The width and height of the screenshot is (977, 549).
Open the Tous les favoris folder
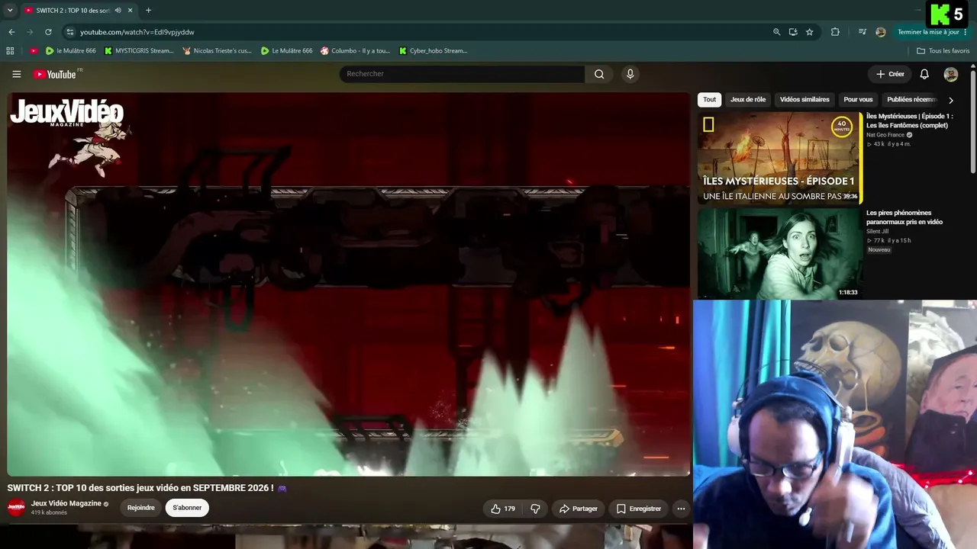[x=943, y=51]
